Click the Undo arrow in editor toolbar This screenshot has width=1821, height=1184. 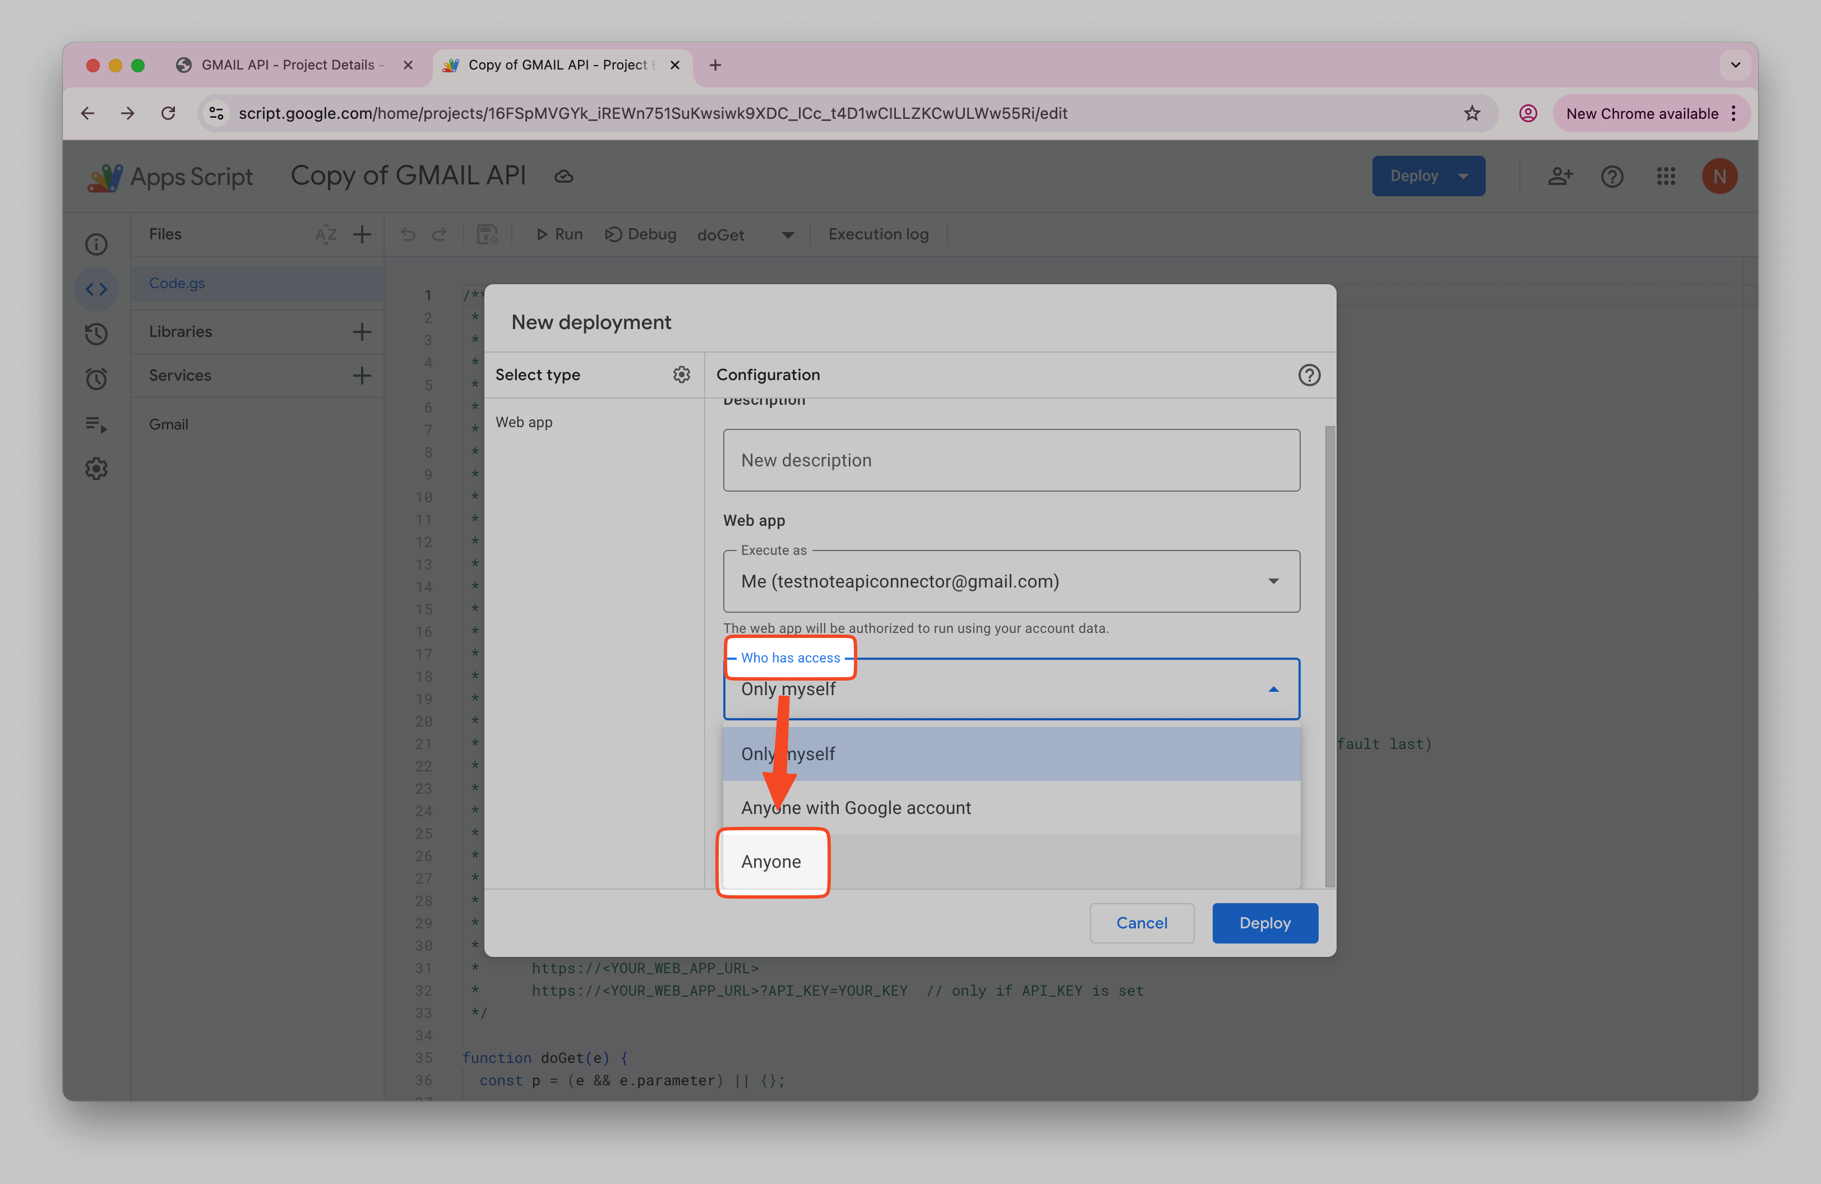(x=409, y=234)
